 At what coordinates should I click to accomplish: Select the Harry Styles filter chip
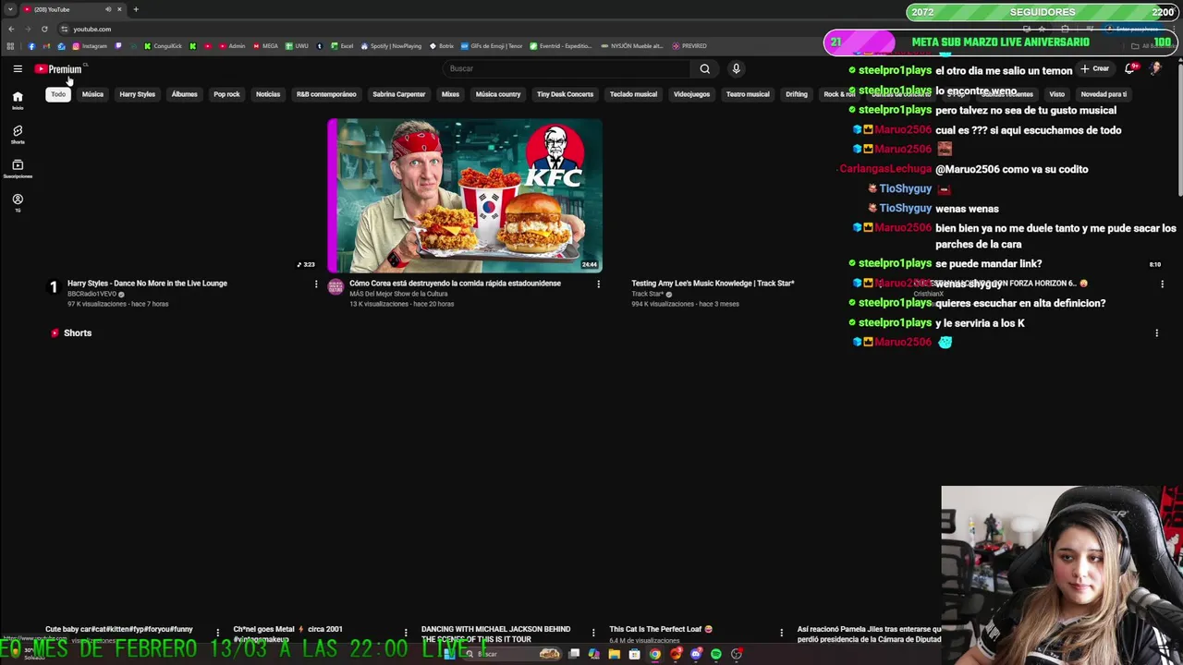[137, 94]
